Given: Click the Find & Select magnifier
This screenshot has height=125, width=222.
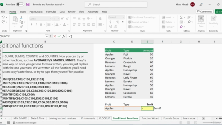Looking at the screenshot, I should [x=189, y=22].
